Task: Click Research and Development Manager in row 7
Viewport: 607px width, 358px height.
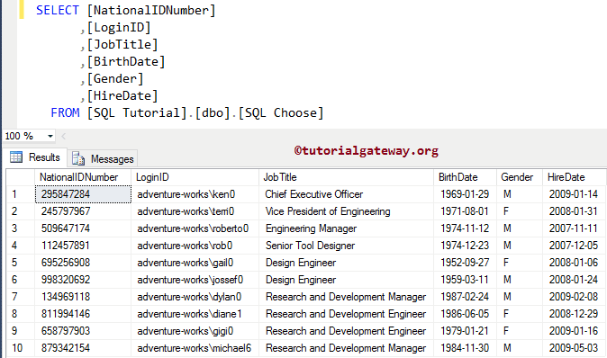Action: point(346,297)
